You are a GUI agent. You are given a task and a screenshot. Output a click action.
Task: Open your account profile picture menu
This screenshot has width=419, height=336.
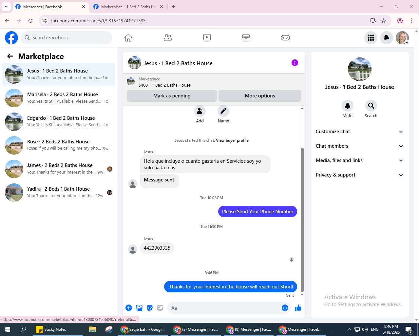click(402, 38)
